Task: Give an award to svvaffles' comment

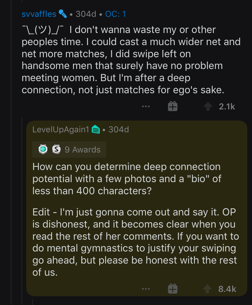Action: pos(172,106)
